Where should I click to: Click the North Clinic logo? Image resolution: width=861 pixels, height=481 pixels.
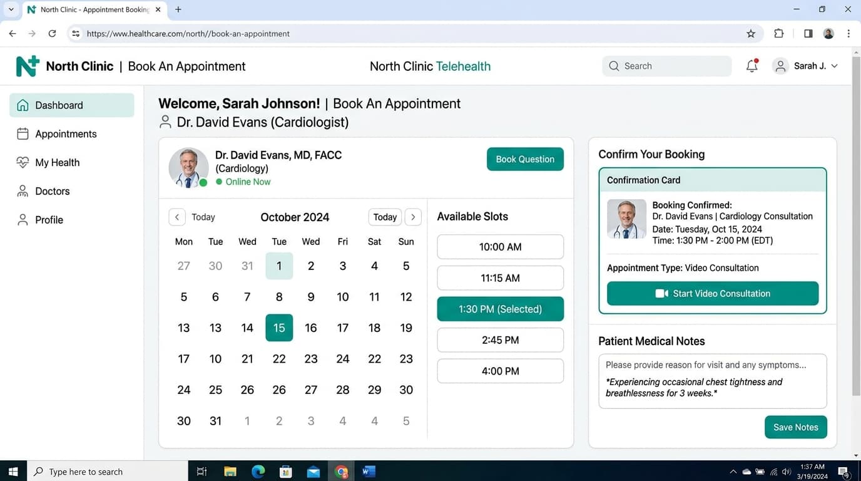[28, 66]
